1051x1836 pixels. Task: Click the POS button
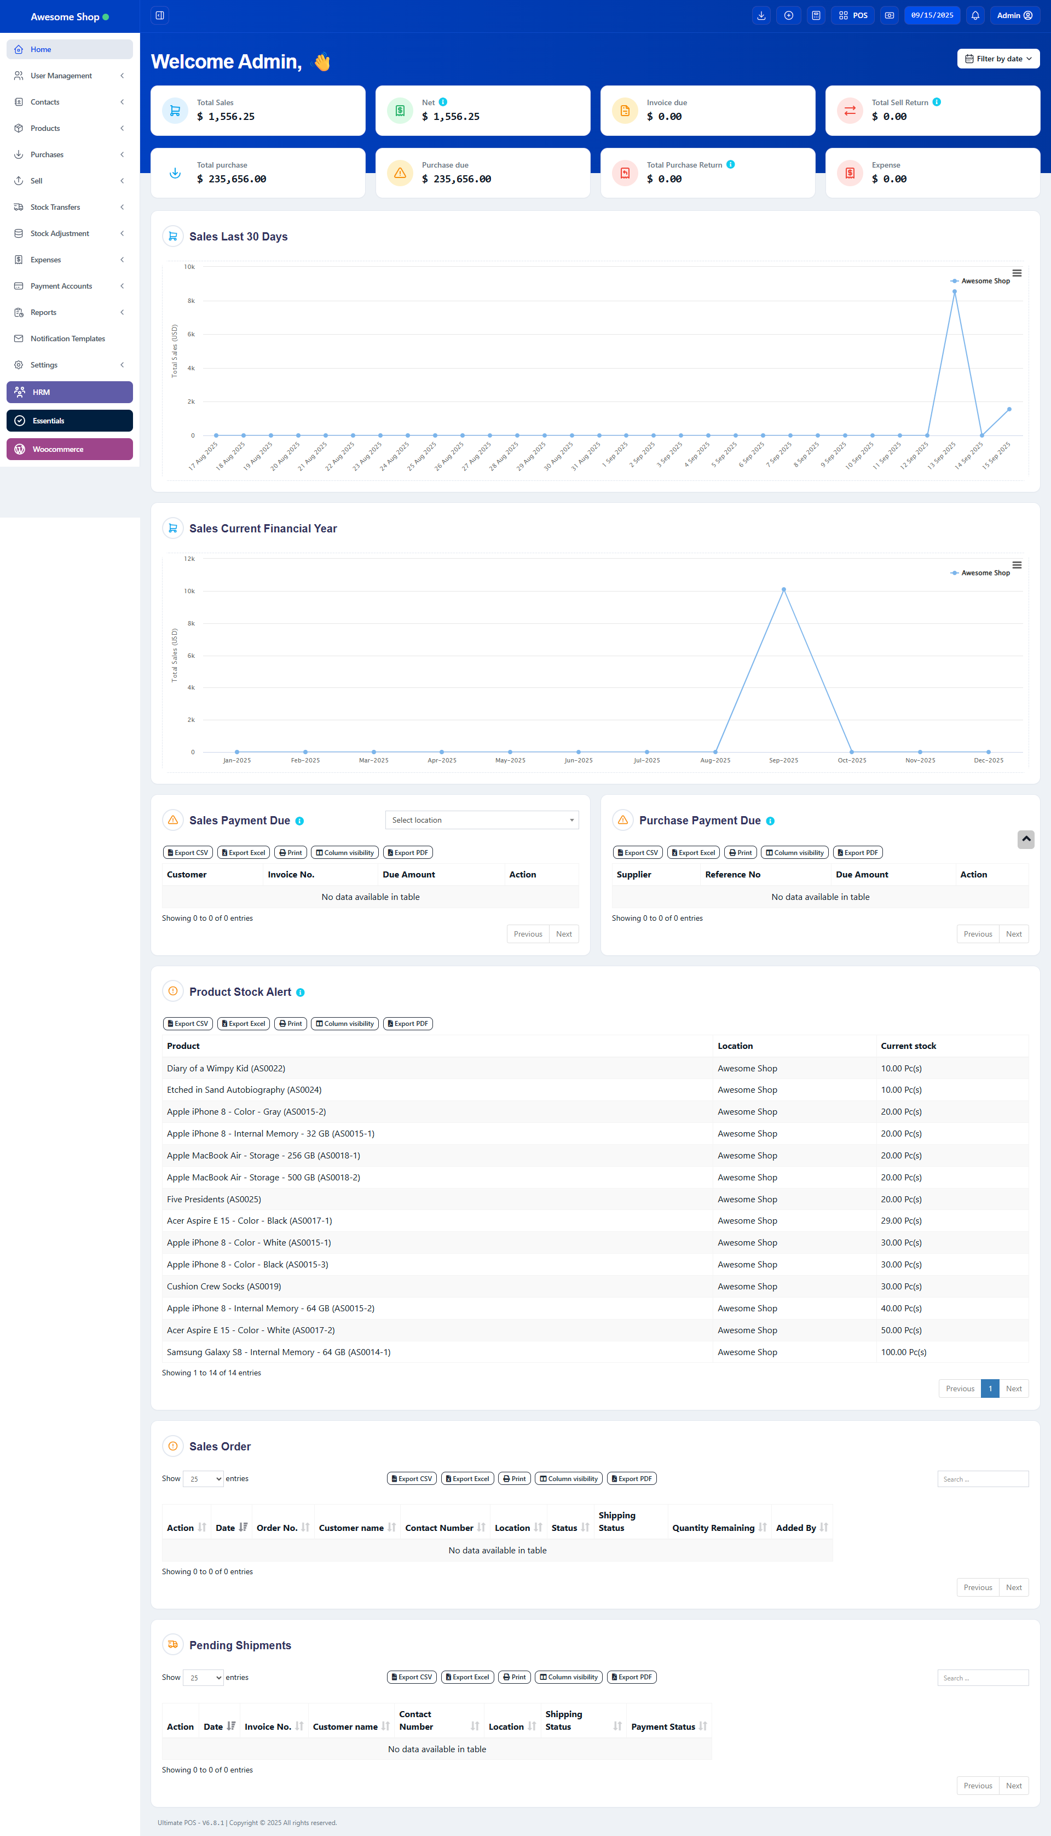click(852, 15)
